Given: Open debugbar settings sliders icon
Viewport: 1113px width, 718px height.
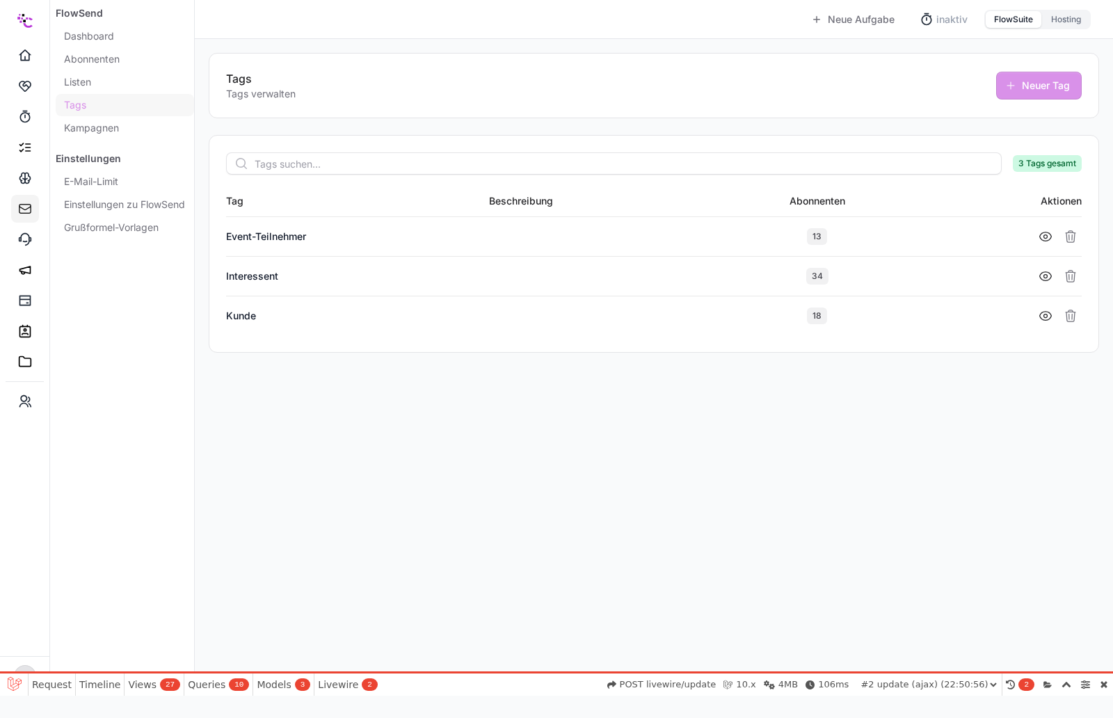Looking at the screenshot, I should [1085, 685].
